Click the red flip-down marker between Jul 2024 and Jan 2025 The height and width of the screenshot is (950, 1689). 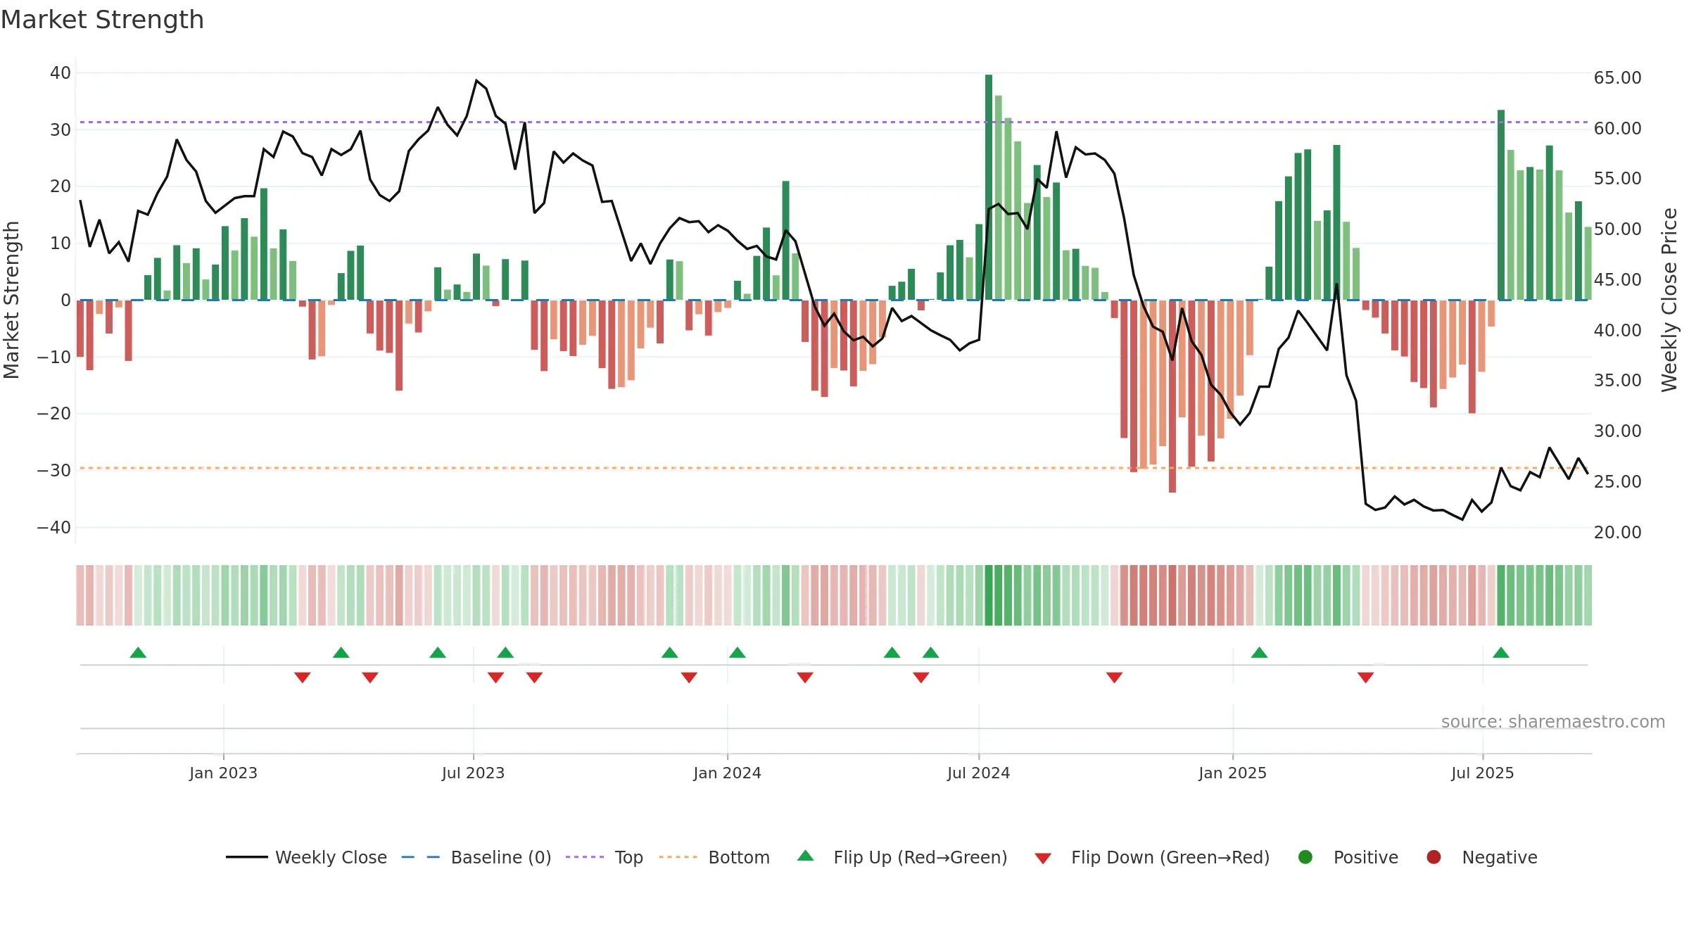tap(1114, 678)
